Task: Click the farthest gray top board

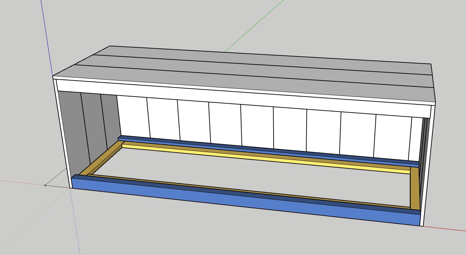Action: pyautogui.click(x=262, y=60)
